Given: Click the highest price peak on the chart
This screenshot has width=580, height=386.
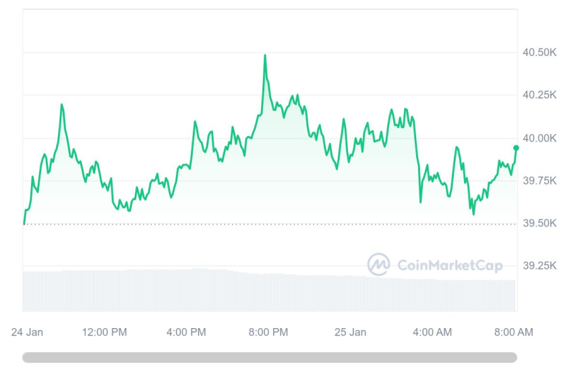Looking at the screenshot, I should tap(264, 55).
